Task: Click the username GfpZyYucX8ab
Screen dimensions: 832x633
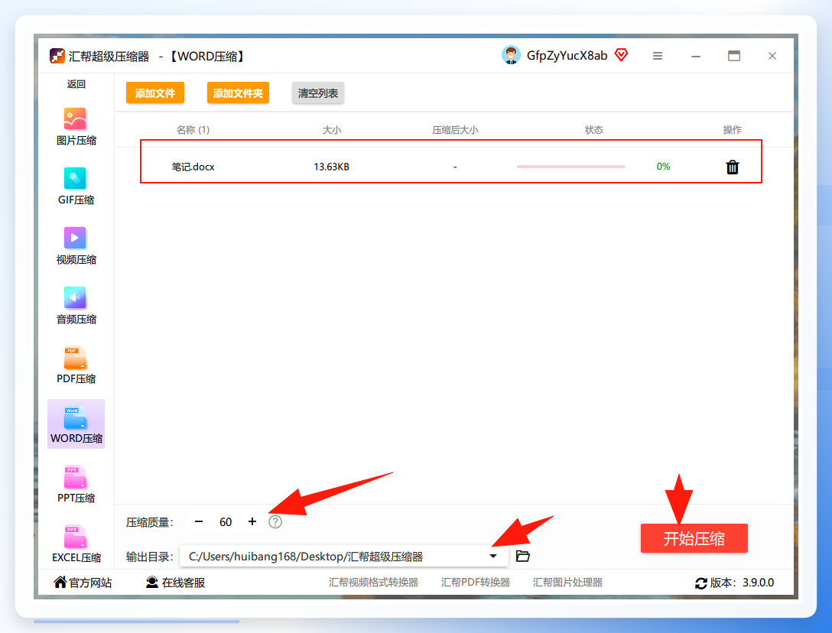Action: [x=567, y=55]
